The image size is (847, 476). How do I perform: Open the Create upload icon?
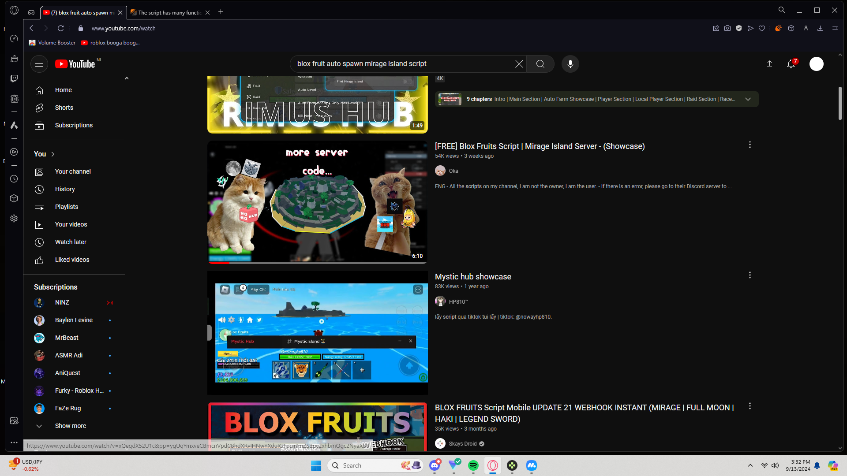pos(769,64)
